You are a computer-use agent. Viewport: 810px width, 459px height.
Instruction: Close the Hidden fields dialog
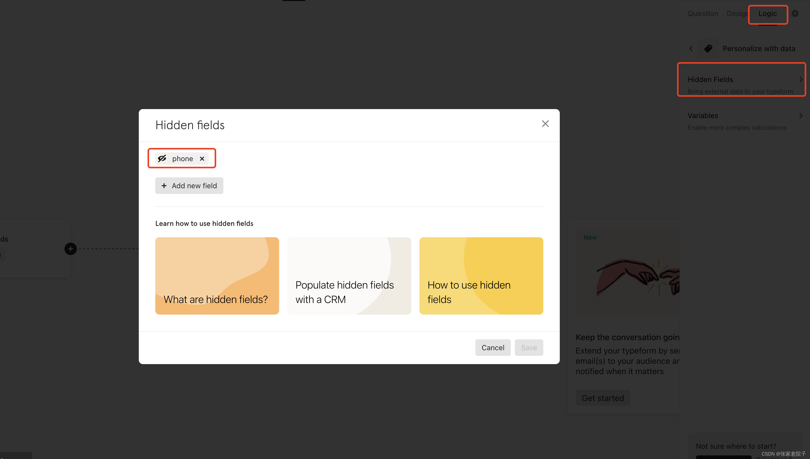[545, 124]
